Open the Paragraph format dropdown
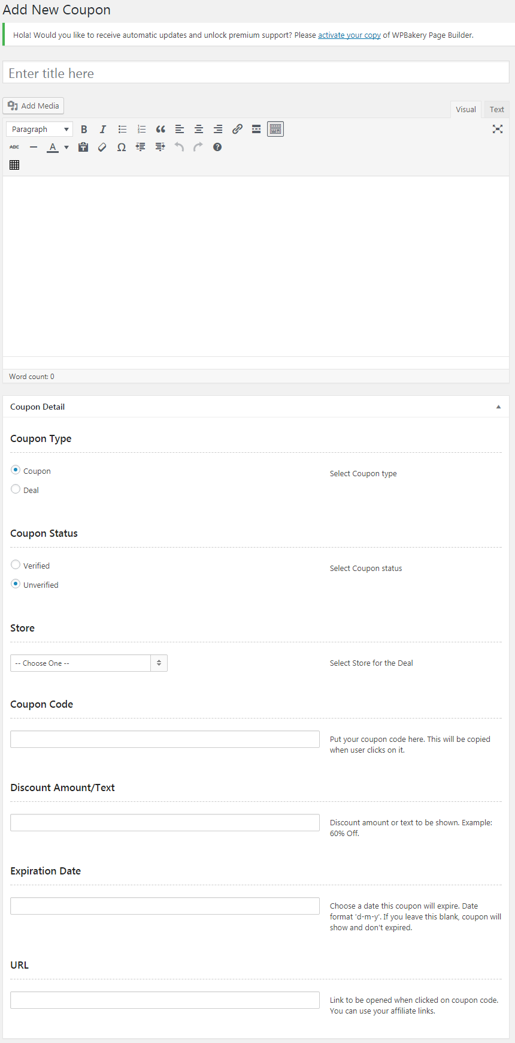 [x=40, y=129]
